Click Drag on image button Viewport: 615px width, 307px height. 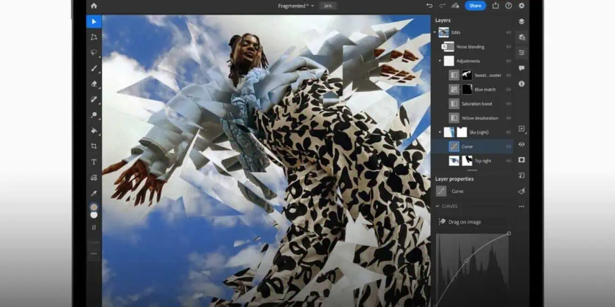460,222
